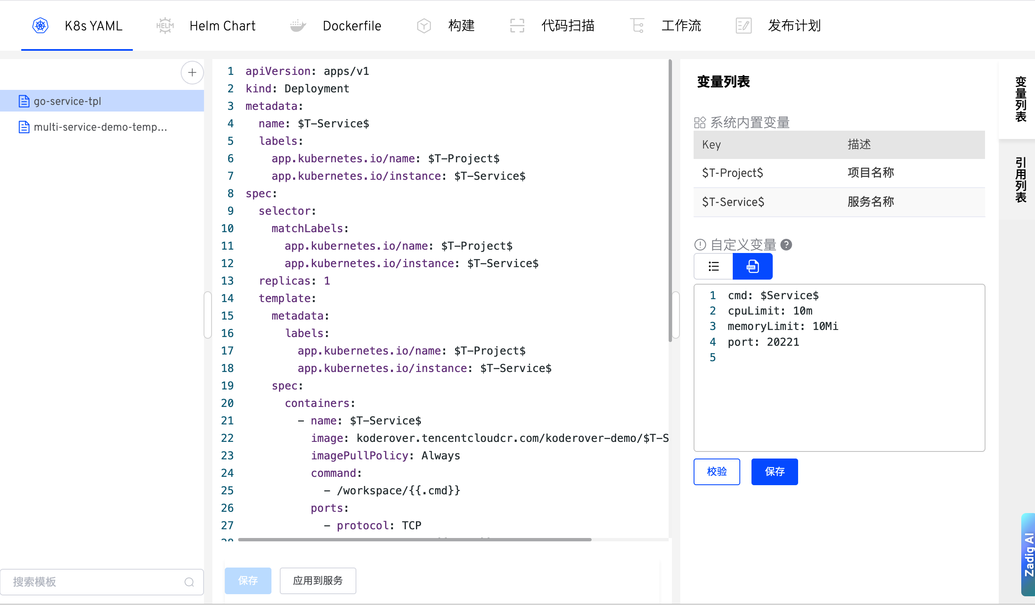Click 校验 to validate variables

[x=717, y=471]
